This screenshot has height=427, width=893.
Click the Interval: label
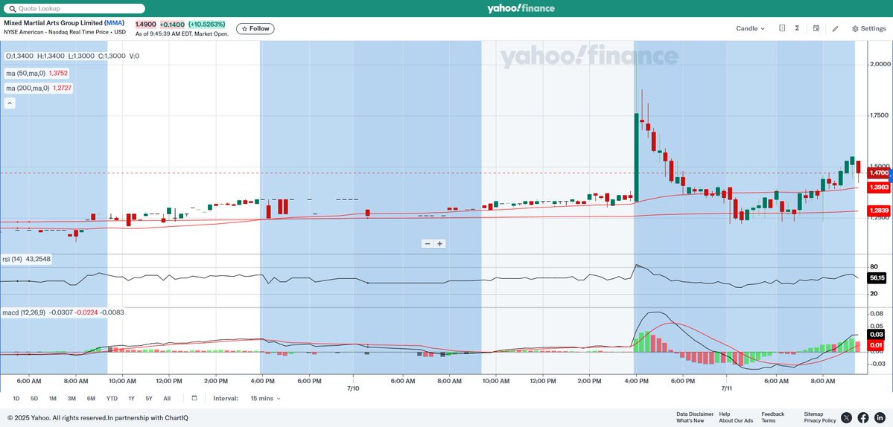(x=226, y=399)
